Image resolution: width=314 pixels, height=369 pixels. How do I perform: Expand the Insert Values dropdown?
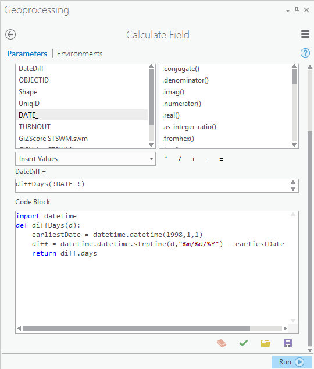[85, 159]
